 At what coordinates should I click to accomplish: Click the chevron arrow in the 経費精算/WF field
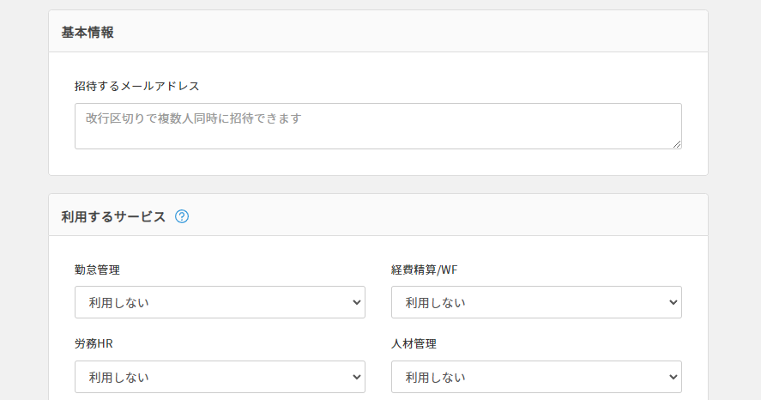(673, 302)
